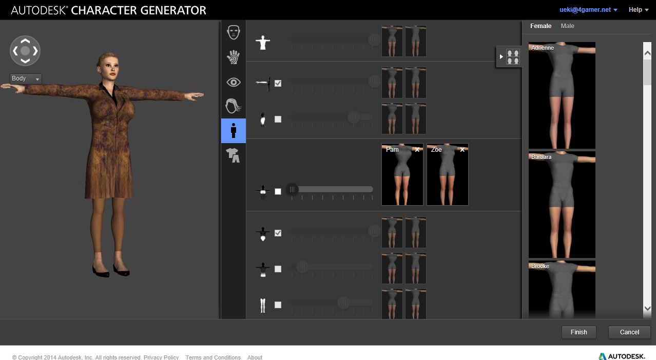Remove Pam from the blend slot
The image size is (656, 360).
(417, 150)
